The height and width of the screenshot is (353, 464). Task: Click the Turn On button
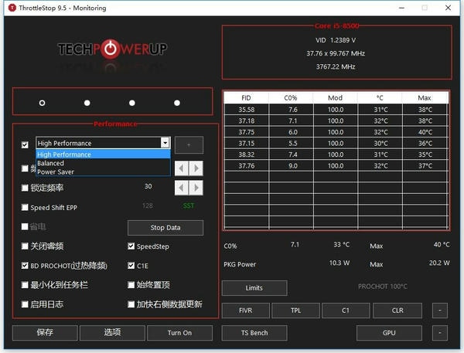pos(179,333)
